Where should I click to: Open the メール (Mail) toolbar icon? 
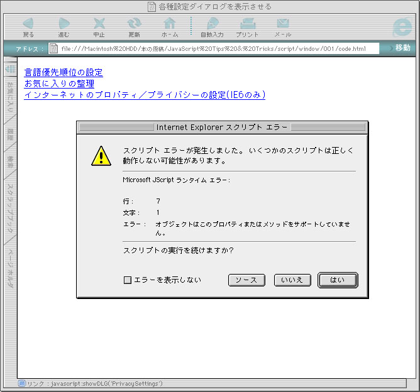[283, 27]
